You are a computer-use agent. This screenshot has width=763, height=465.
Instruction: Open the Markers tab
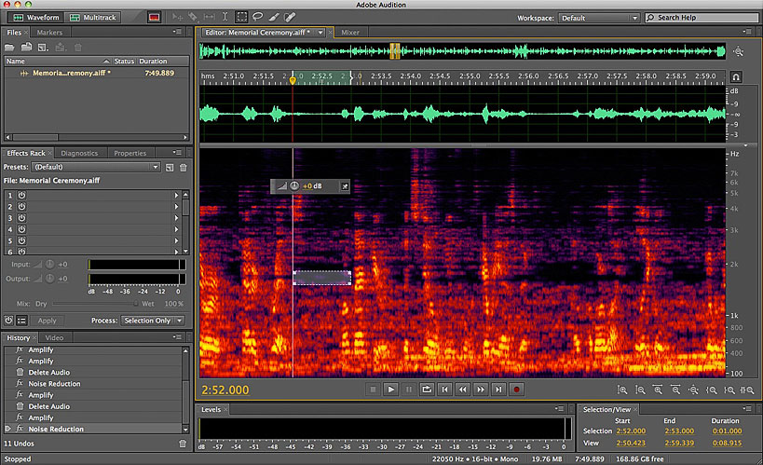pyautogui.click(x=49, y=33)
